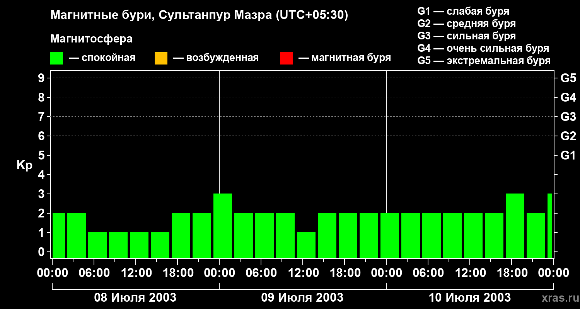Click the '— магнитная буря' legend label
The width and height of the screenshot is (580, 309).
[x=345, y=58]
